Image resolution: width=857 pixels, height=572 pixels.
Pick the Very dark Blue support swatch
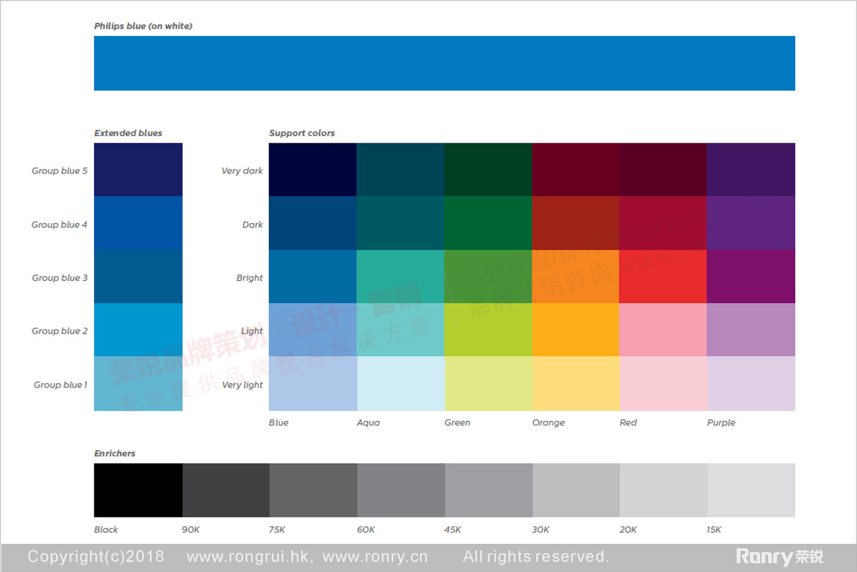[313, 170]
